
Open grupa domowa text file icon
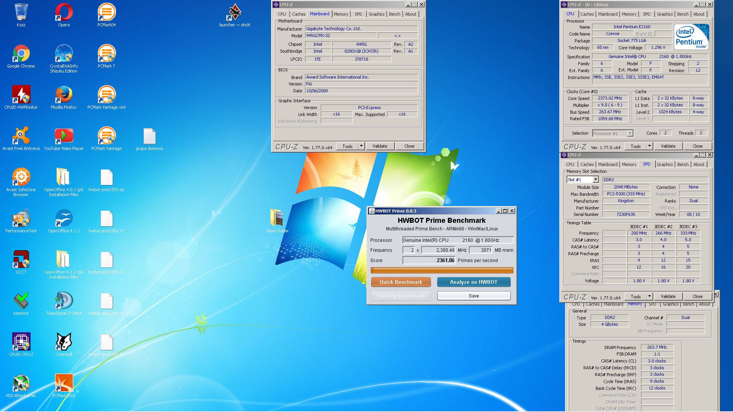point(149,139)
